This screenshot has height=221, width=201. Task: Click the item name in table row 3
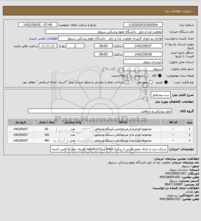pos(123,140)
